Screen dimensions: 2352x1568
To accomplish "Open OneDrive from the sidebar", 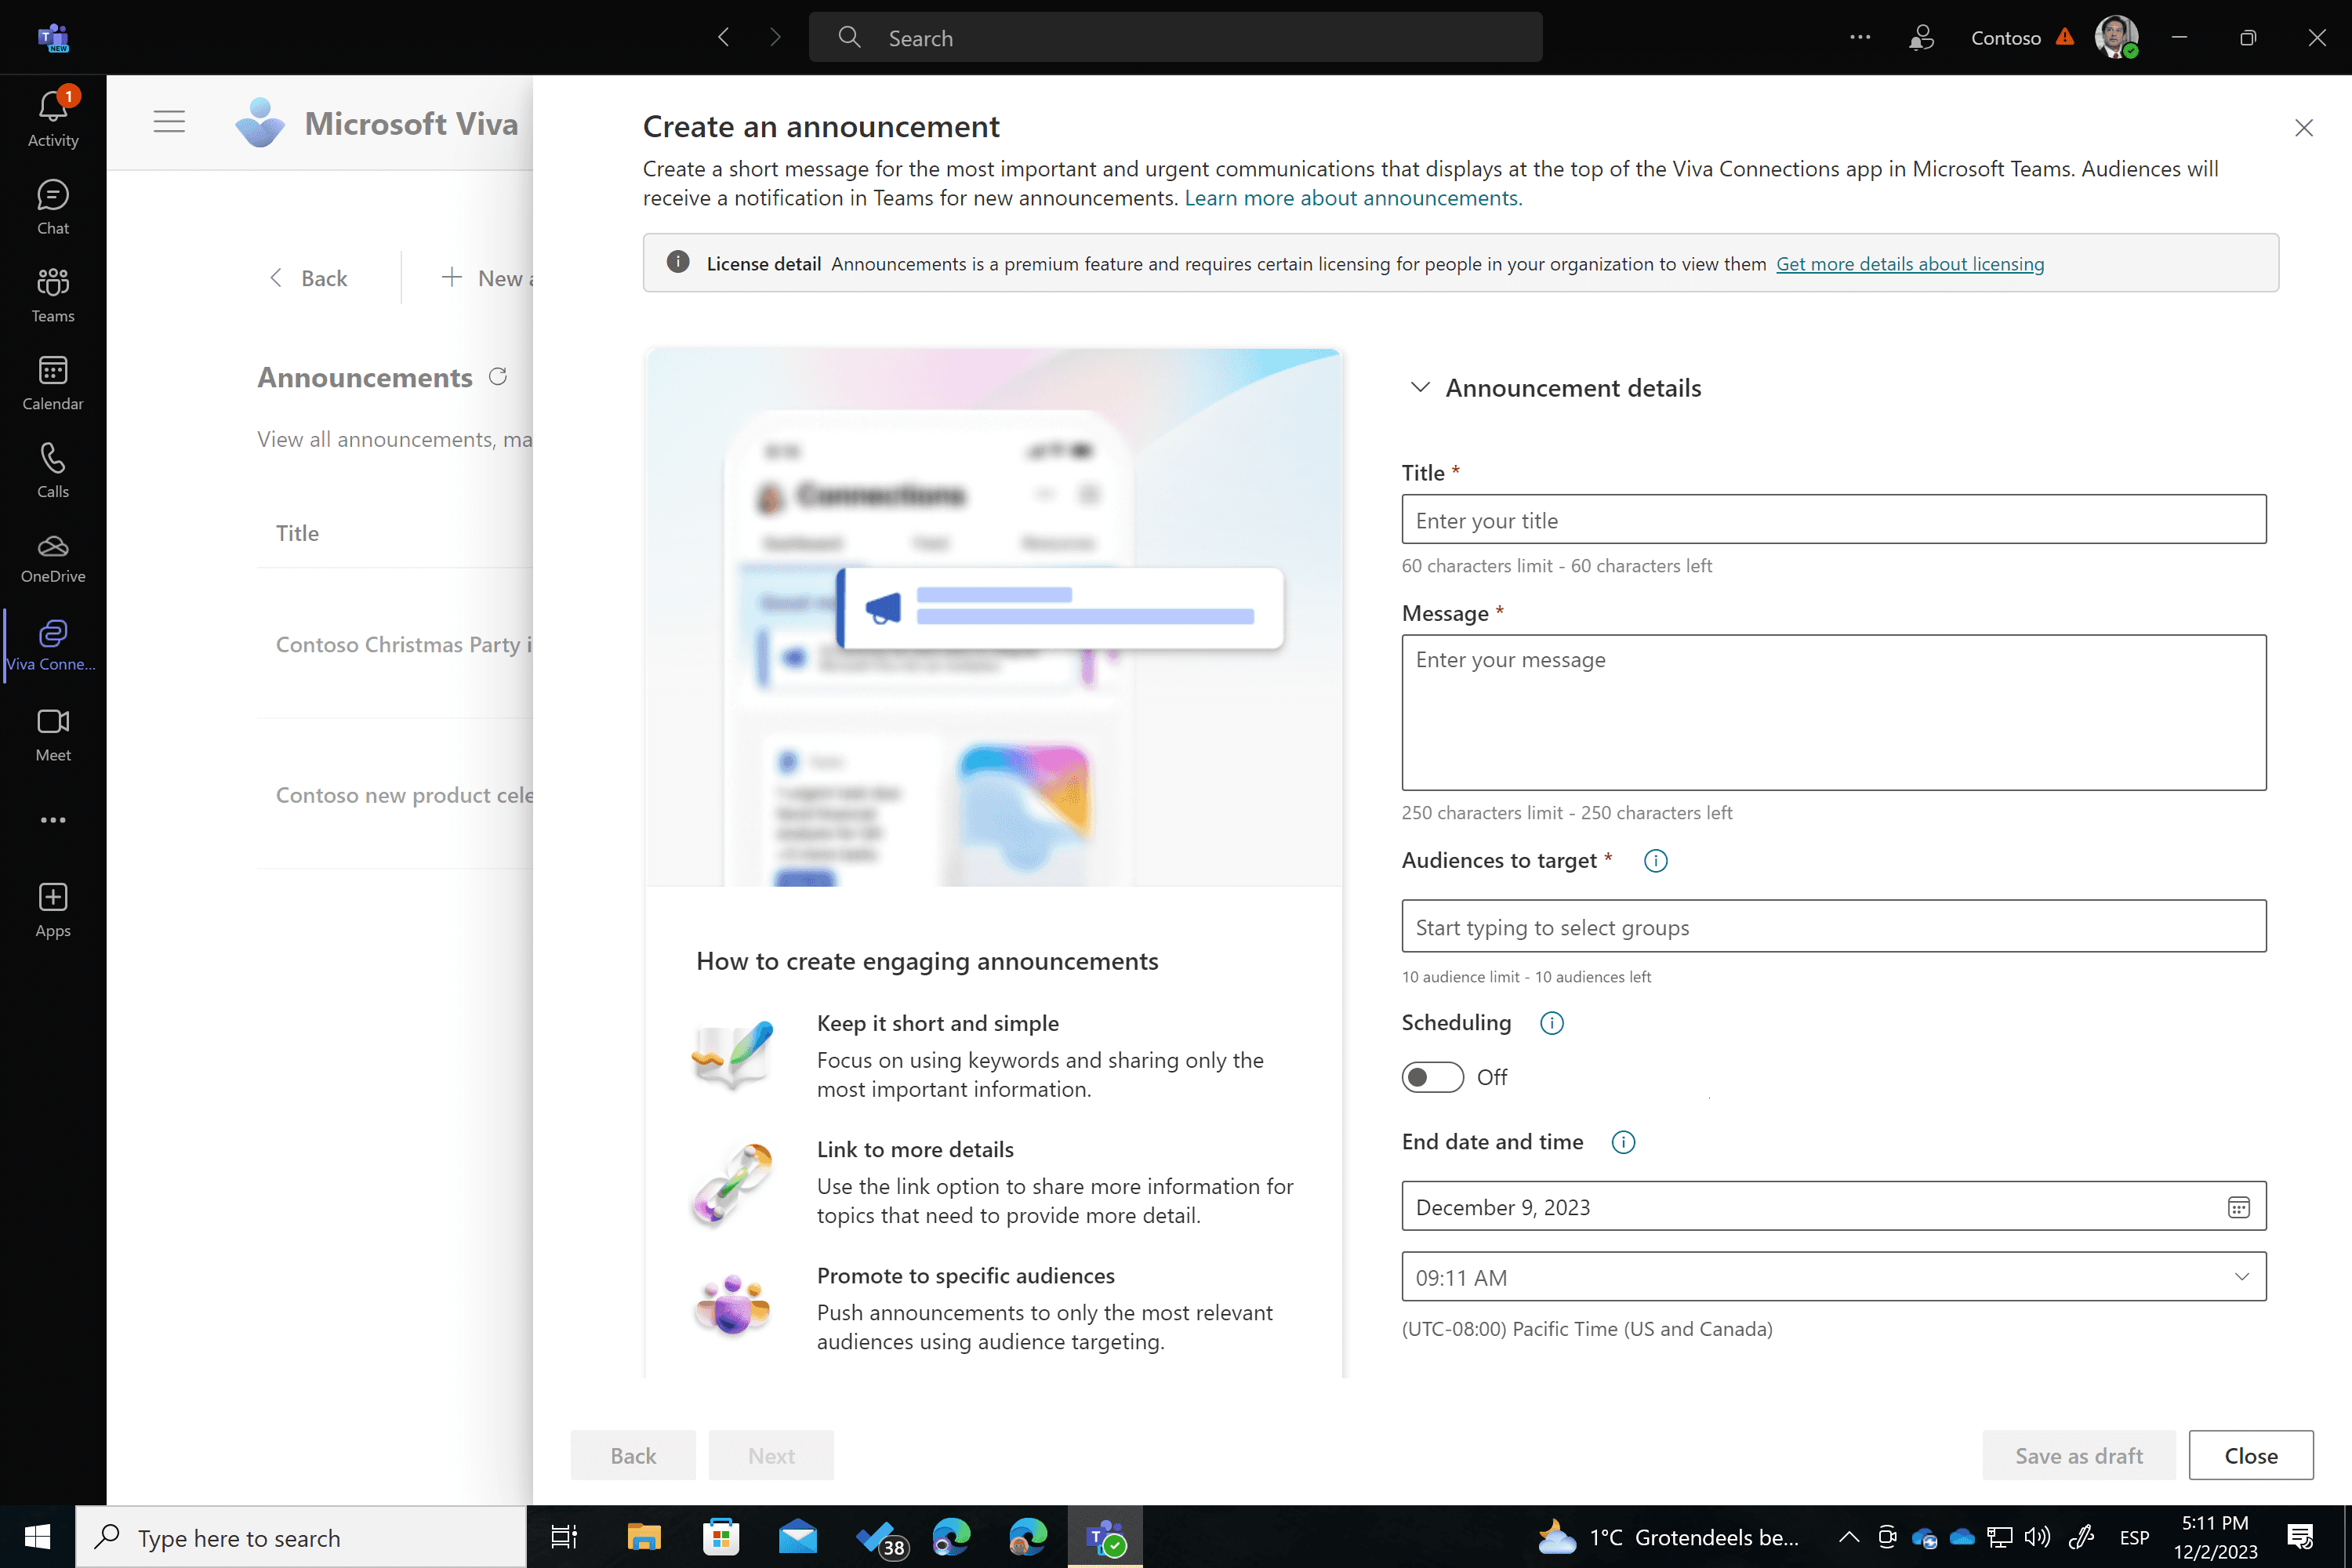I will pos(53,558).
